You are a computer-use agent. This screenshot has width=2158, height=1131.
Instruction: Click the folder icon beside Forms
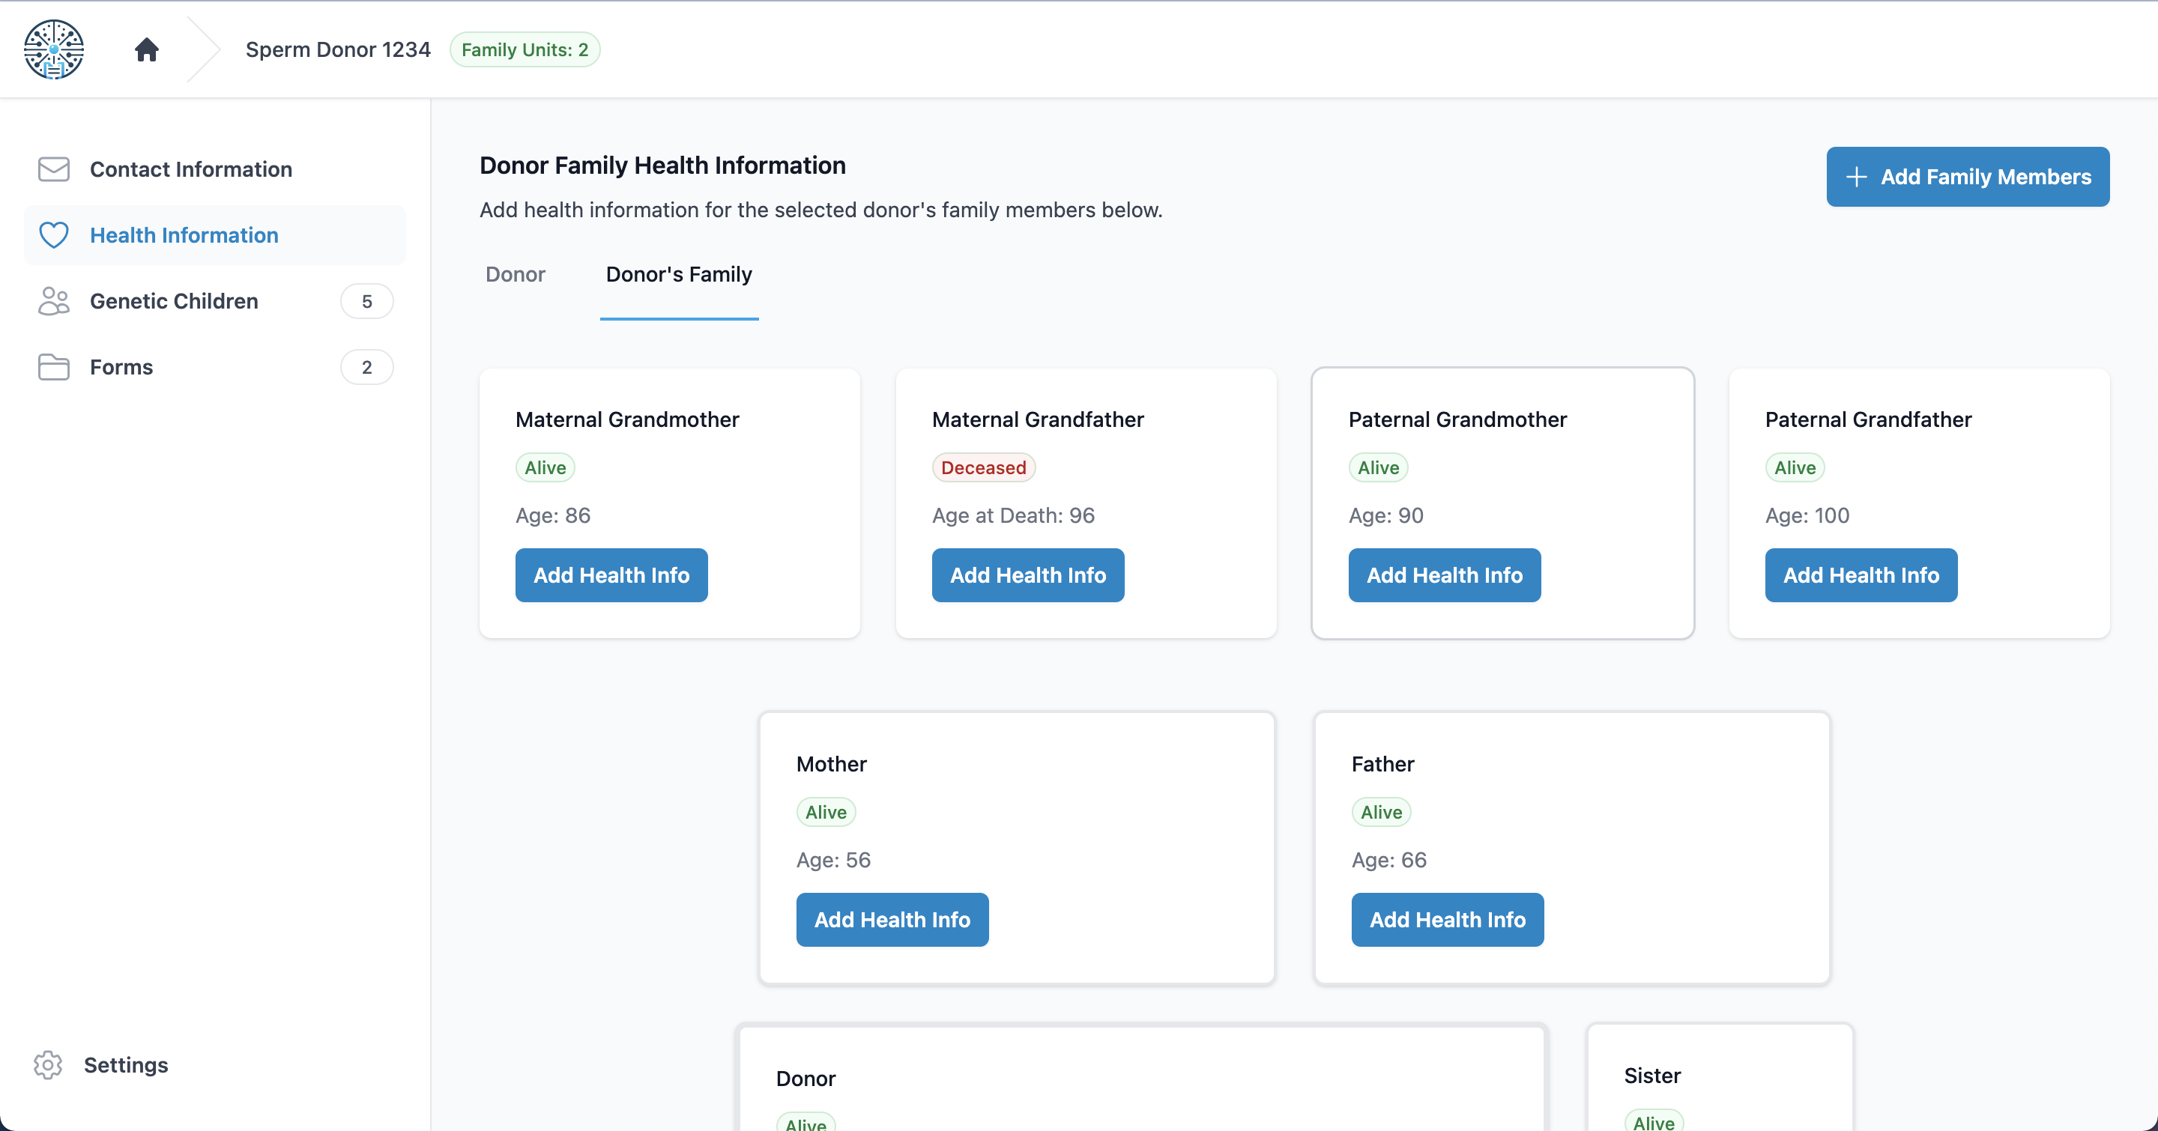(52, 367)
